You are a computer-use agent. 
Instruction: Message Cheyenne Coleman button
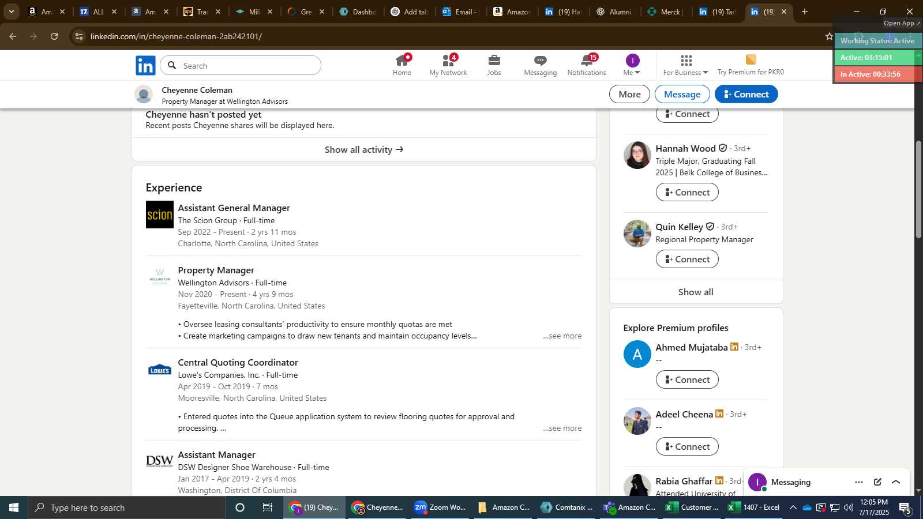pos(682,94)
